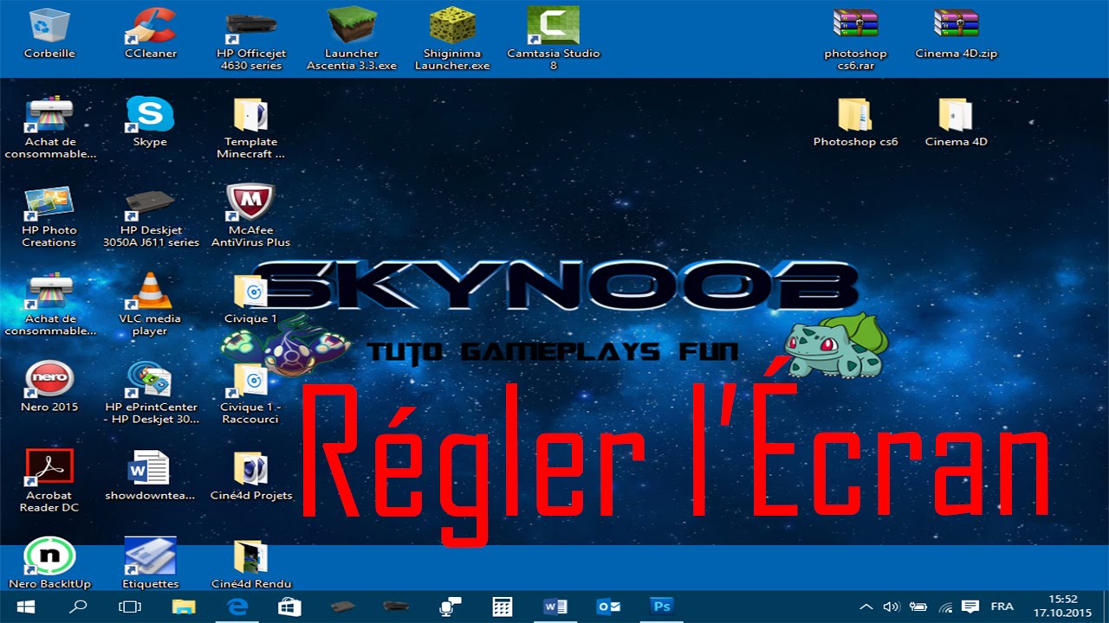Select the Skype desktop shortcut

(150, 121)
